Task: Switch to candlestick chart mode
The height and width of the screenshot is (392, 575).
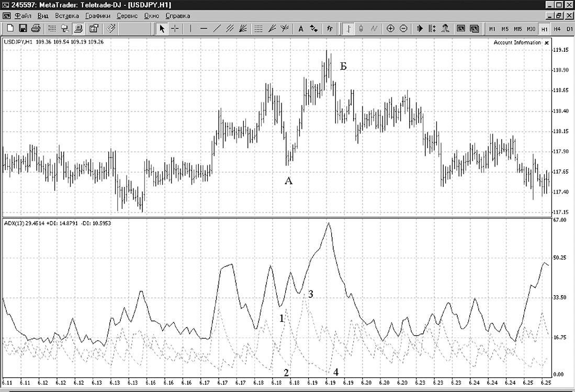Action: [x=361, y=28]
